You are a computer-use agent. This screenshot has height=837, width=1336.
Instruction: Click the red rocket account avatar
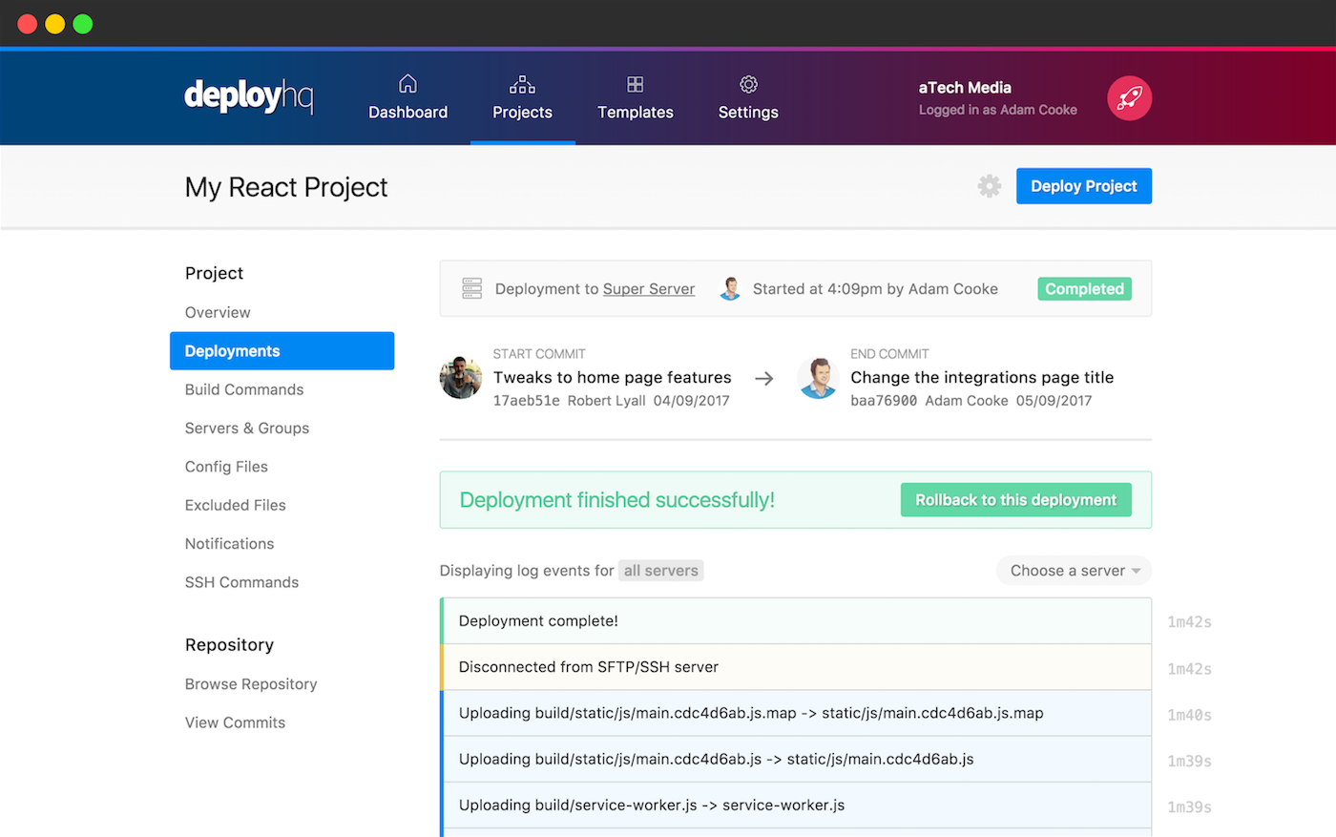click(x=1129, y=98)
